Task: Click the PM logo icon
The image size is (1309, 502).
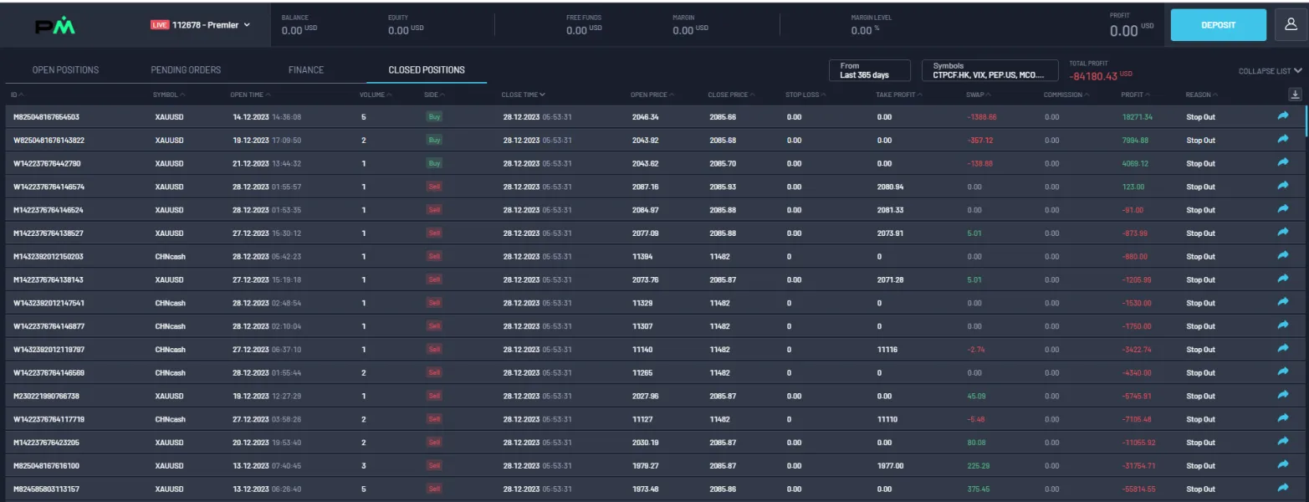Action: 55,27
